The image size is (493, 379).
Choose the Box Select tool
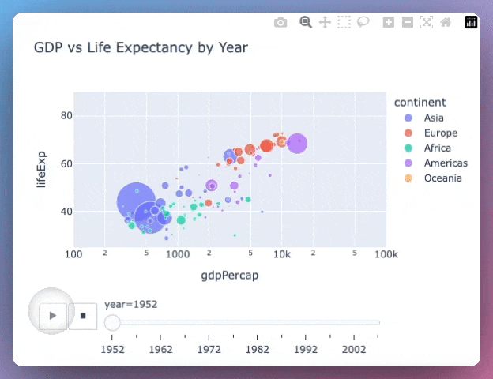coord(344,23)
